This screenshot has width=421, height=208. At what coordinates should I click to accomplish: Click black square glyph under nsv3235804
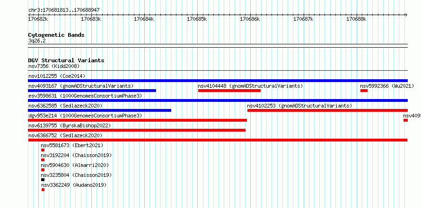[43, 180]
